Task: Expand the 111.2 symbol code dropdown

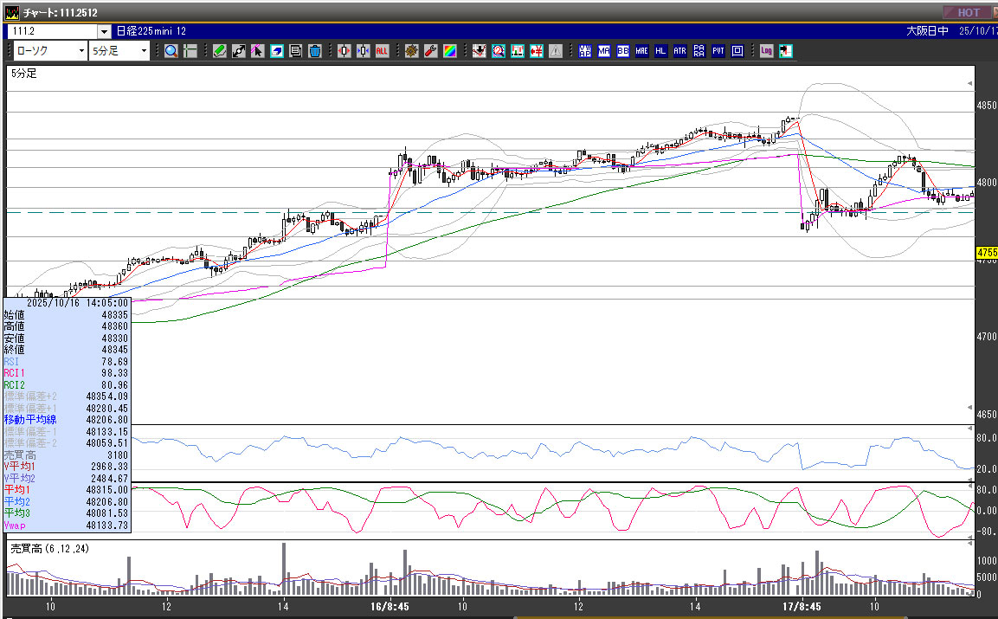Action: [105, 31]
